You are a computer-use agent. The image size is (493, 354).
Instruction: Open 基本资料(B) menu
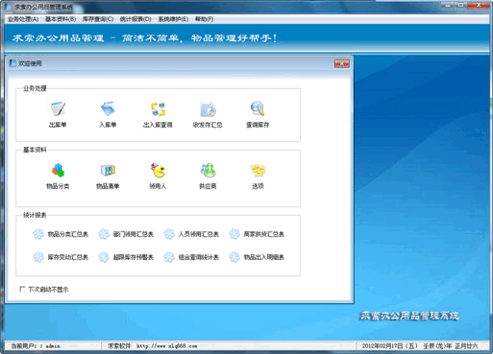pos(61,19)
